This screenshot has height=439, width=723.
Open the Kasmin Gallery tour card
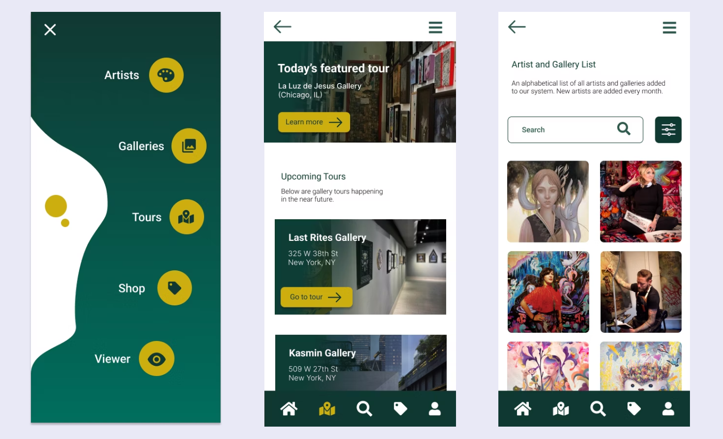click(360, 363)
